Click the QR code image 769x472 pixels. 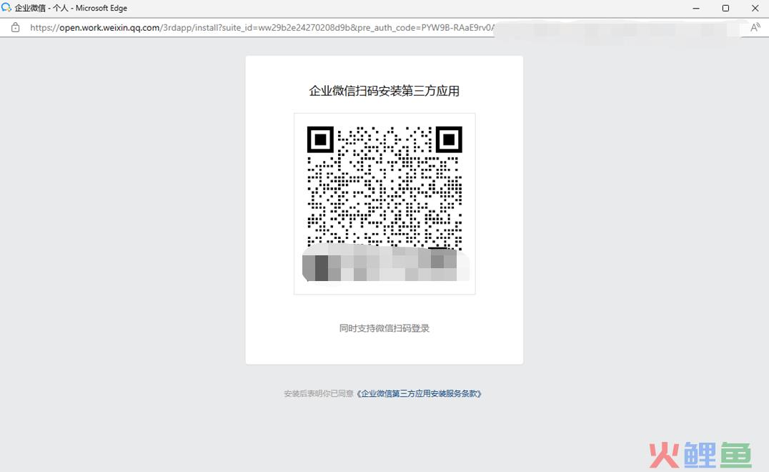tap(384, 204)
